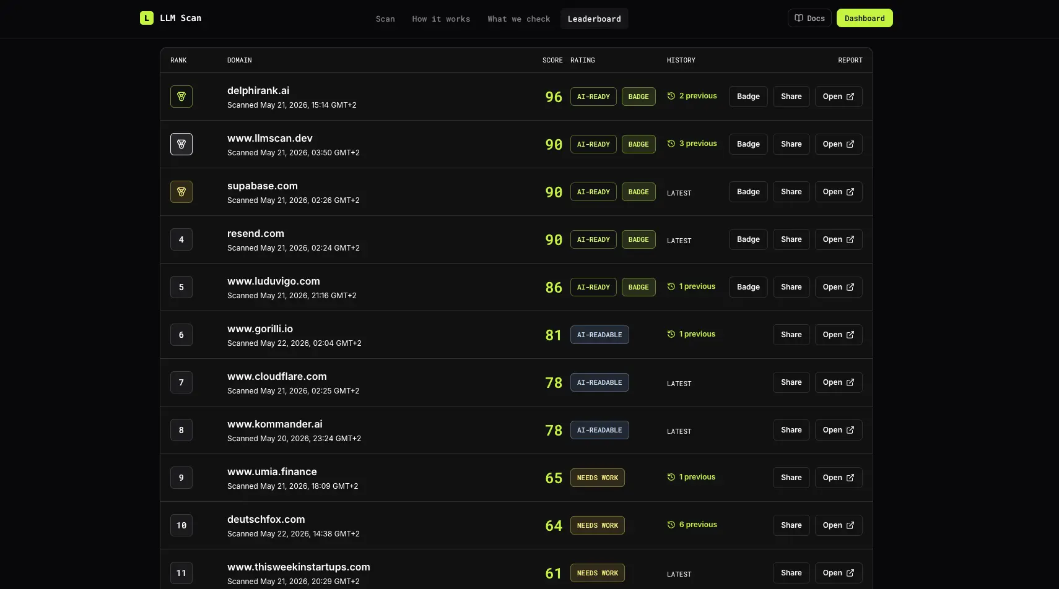Get the Badge for resend.com
1059x589 pixels.
click(748, 239)
